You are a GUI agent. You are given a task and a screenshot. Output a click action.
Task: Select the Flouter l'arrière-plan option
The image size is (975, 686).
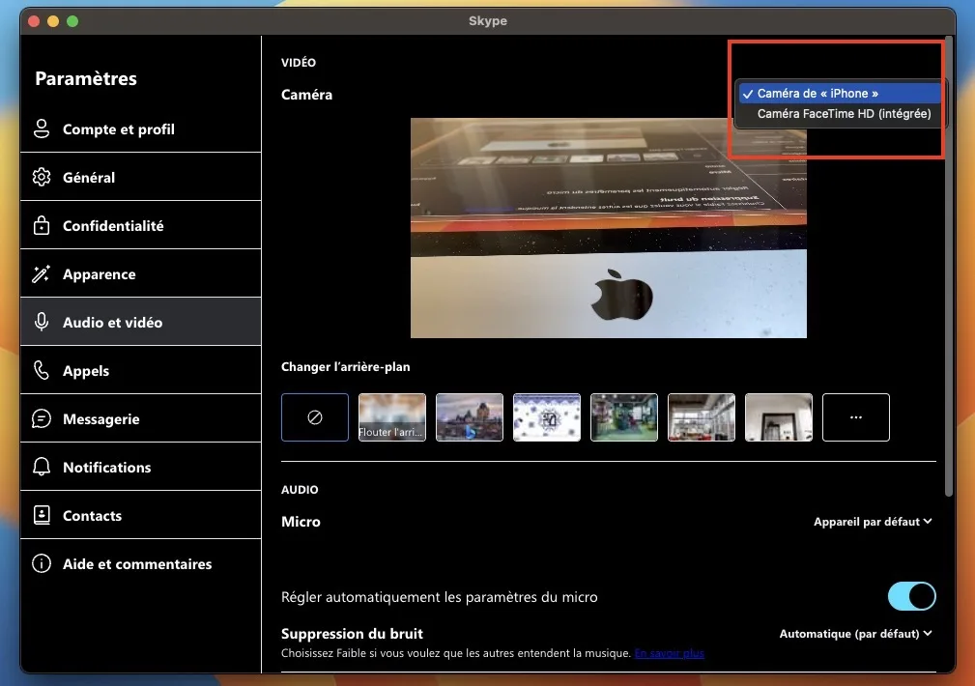[x=391, y=416]
